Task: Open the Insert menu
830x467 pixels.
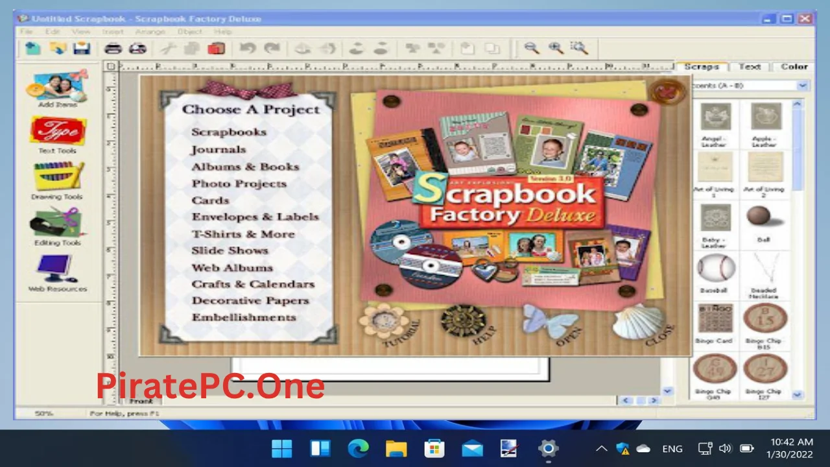Action: [x=112, y=31]
